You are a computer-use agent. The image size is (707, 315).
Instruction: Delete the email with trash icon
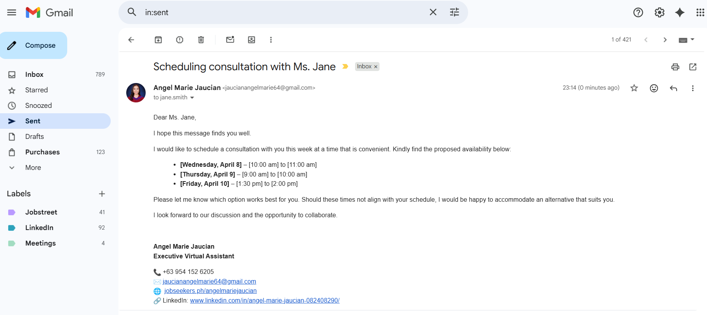(201, 40)
